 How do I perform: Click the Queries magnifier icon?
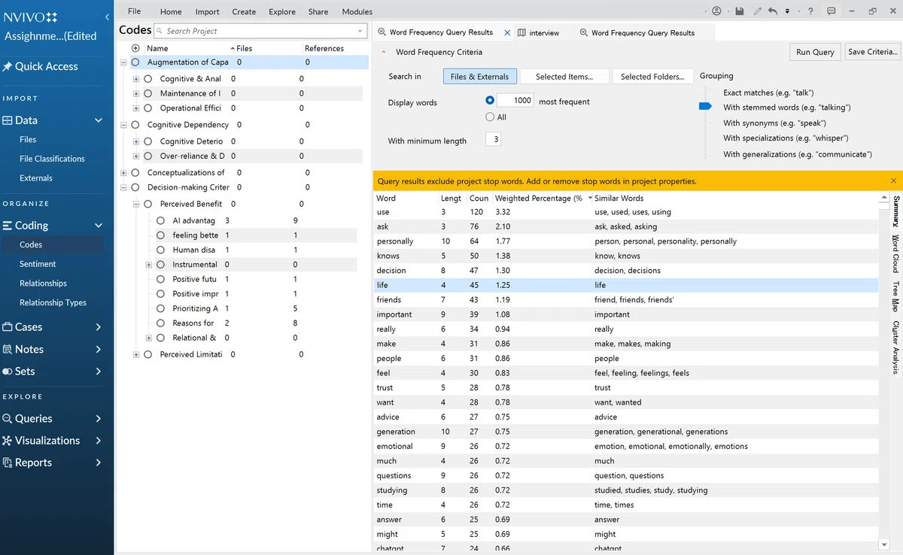8,419
